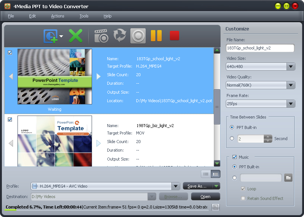304x217 pixels.
Task: Pause conversion with the yellow pause icon
Action: [156, 36]
